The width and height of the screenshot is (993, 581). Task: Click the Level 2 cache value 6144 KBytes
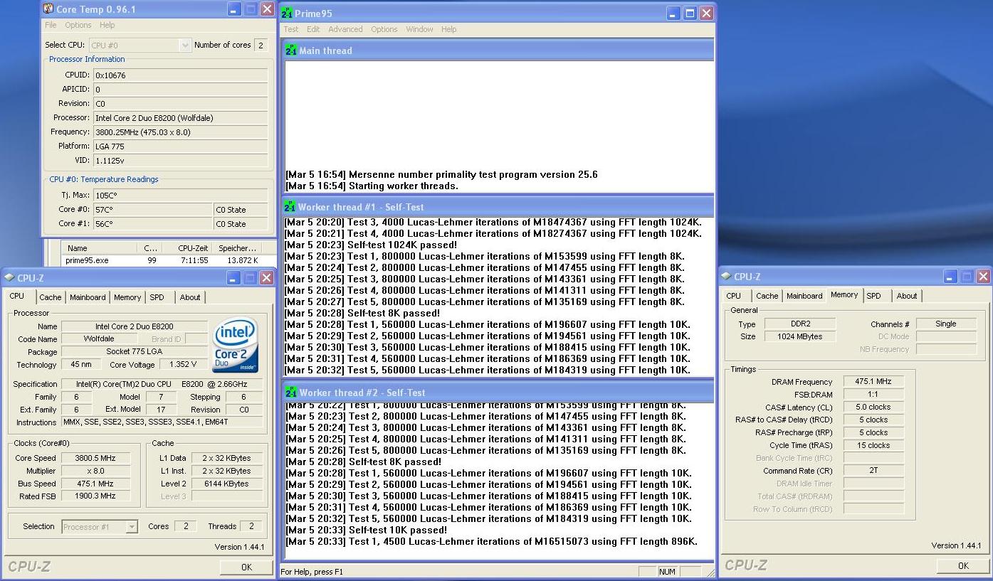click(x=226, y=484)
